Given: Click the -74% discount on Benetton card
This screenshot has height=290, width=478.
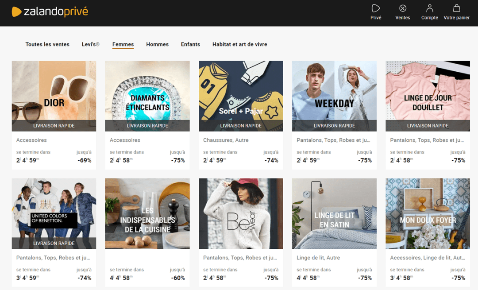Looking at the screenshot, I should 85,278.
